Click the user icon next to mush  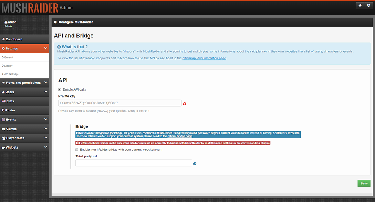6,22
